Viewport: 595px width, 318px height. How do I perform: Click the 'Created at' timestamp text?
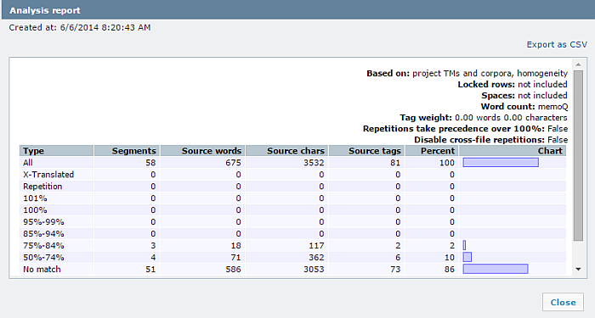[x=80, y=28]
